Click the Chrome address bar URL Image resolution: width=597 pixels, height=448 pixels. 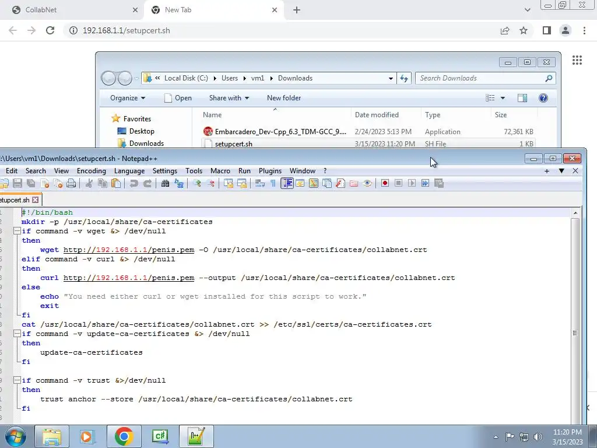click(x=126, y=30)
